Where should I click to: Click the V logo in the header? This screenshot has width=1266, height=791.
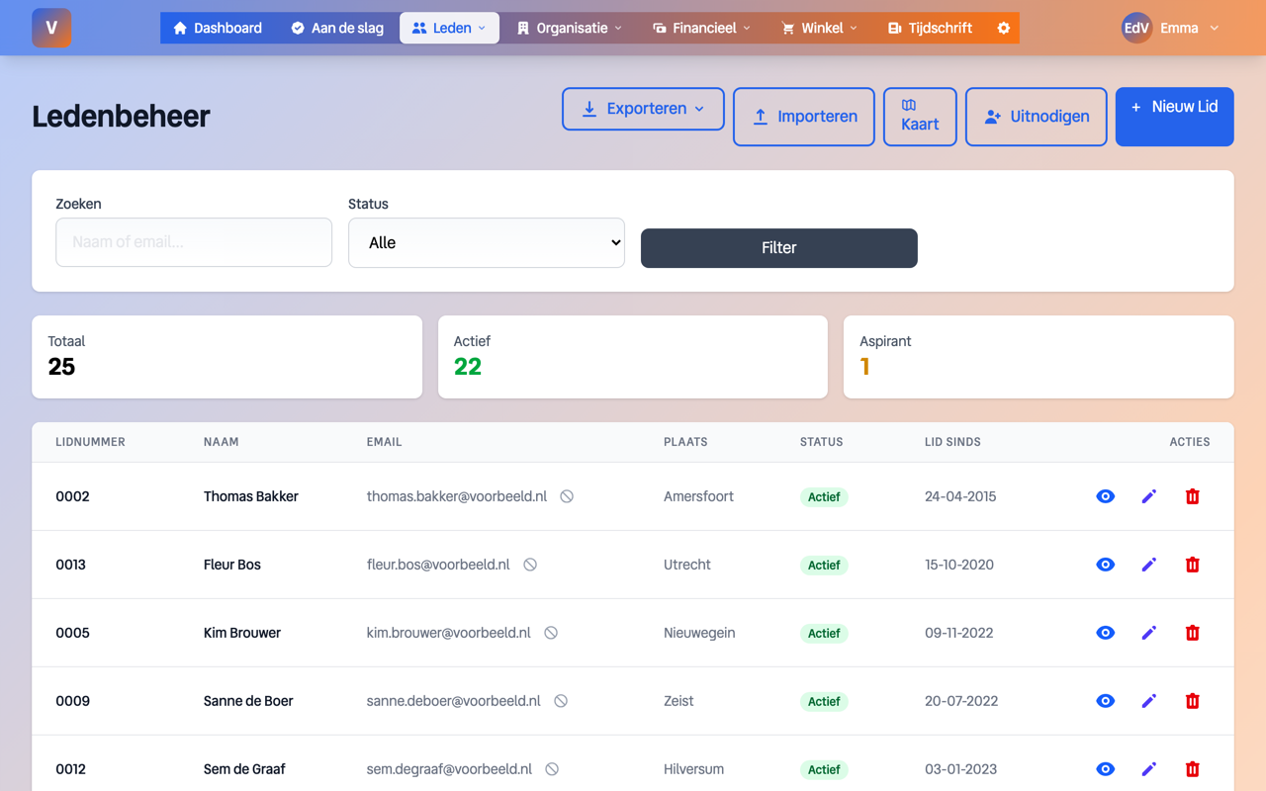[x=51, y=28]
